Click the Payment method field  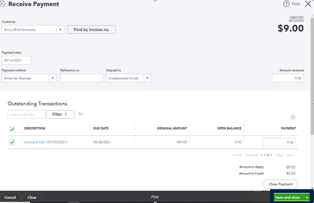pyautogui.click(x=25, y=78)
